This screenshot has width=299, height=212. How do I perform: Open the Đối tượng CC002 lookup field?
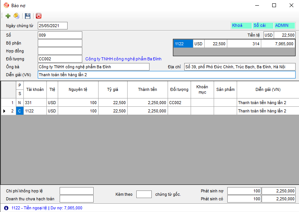(x=60, y=59)
